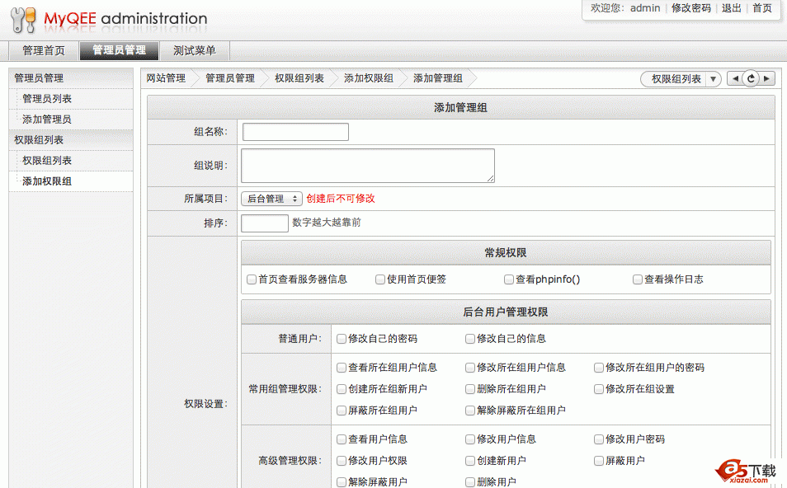Click the 退出 logout link
Viewport: 787px width, 488px height.
point(731,8)
